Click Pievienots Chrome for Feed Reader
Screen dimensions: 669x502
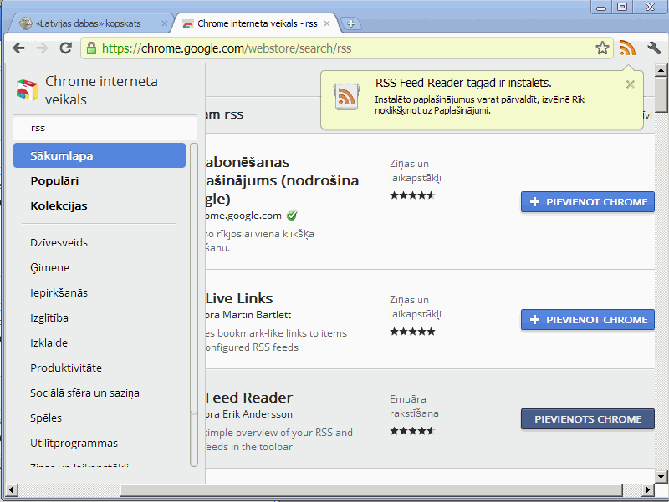[588, 419]
